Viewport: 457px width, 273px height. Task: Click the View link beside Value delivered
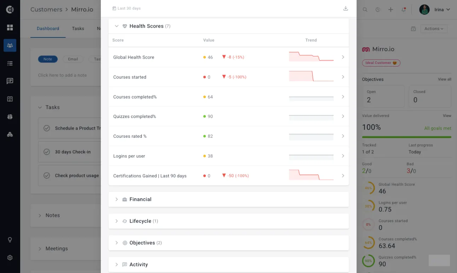pos(447,116)
